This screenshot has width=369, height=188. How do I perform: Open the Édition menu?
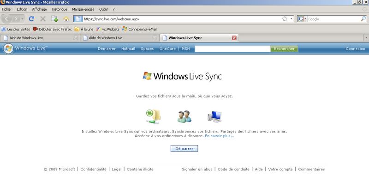(x=22, y=9)
